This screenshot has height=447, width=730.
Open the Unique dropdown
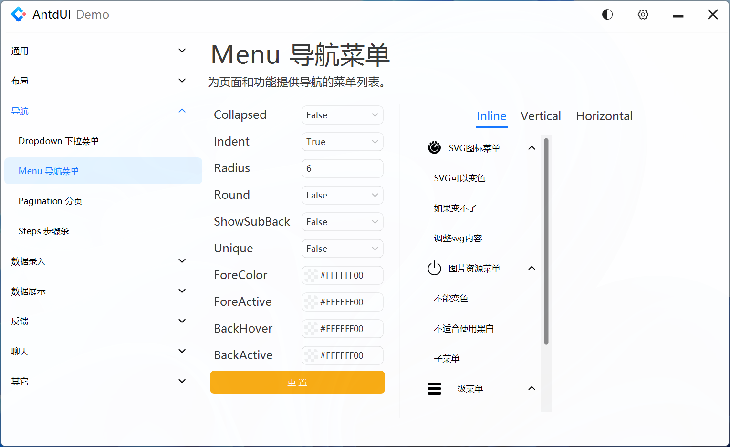(342, 249)
